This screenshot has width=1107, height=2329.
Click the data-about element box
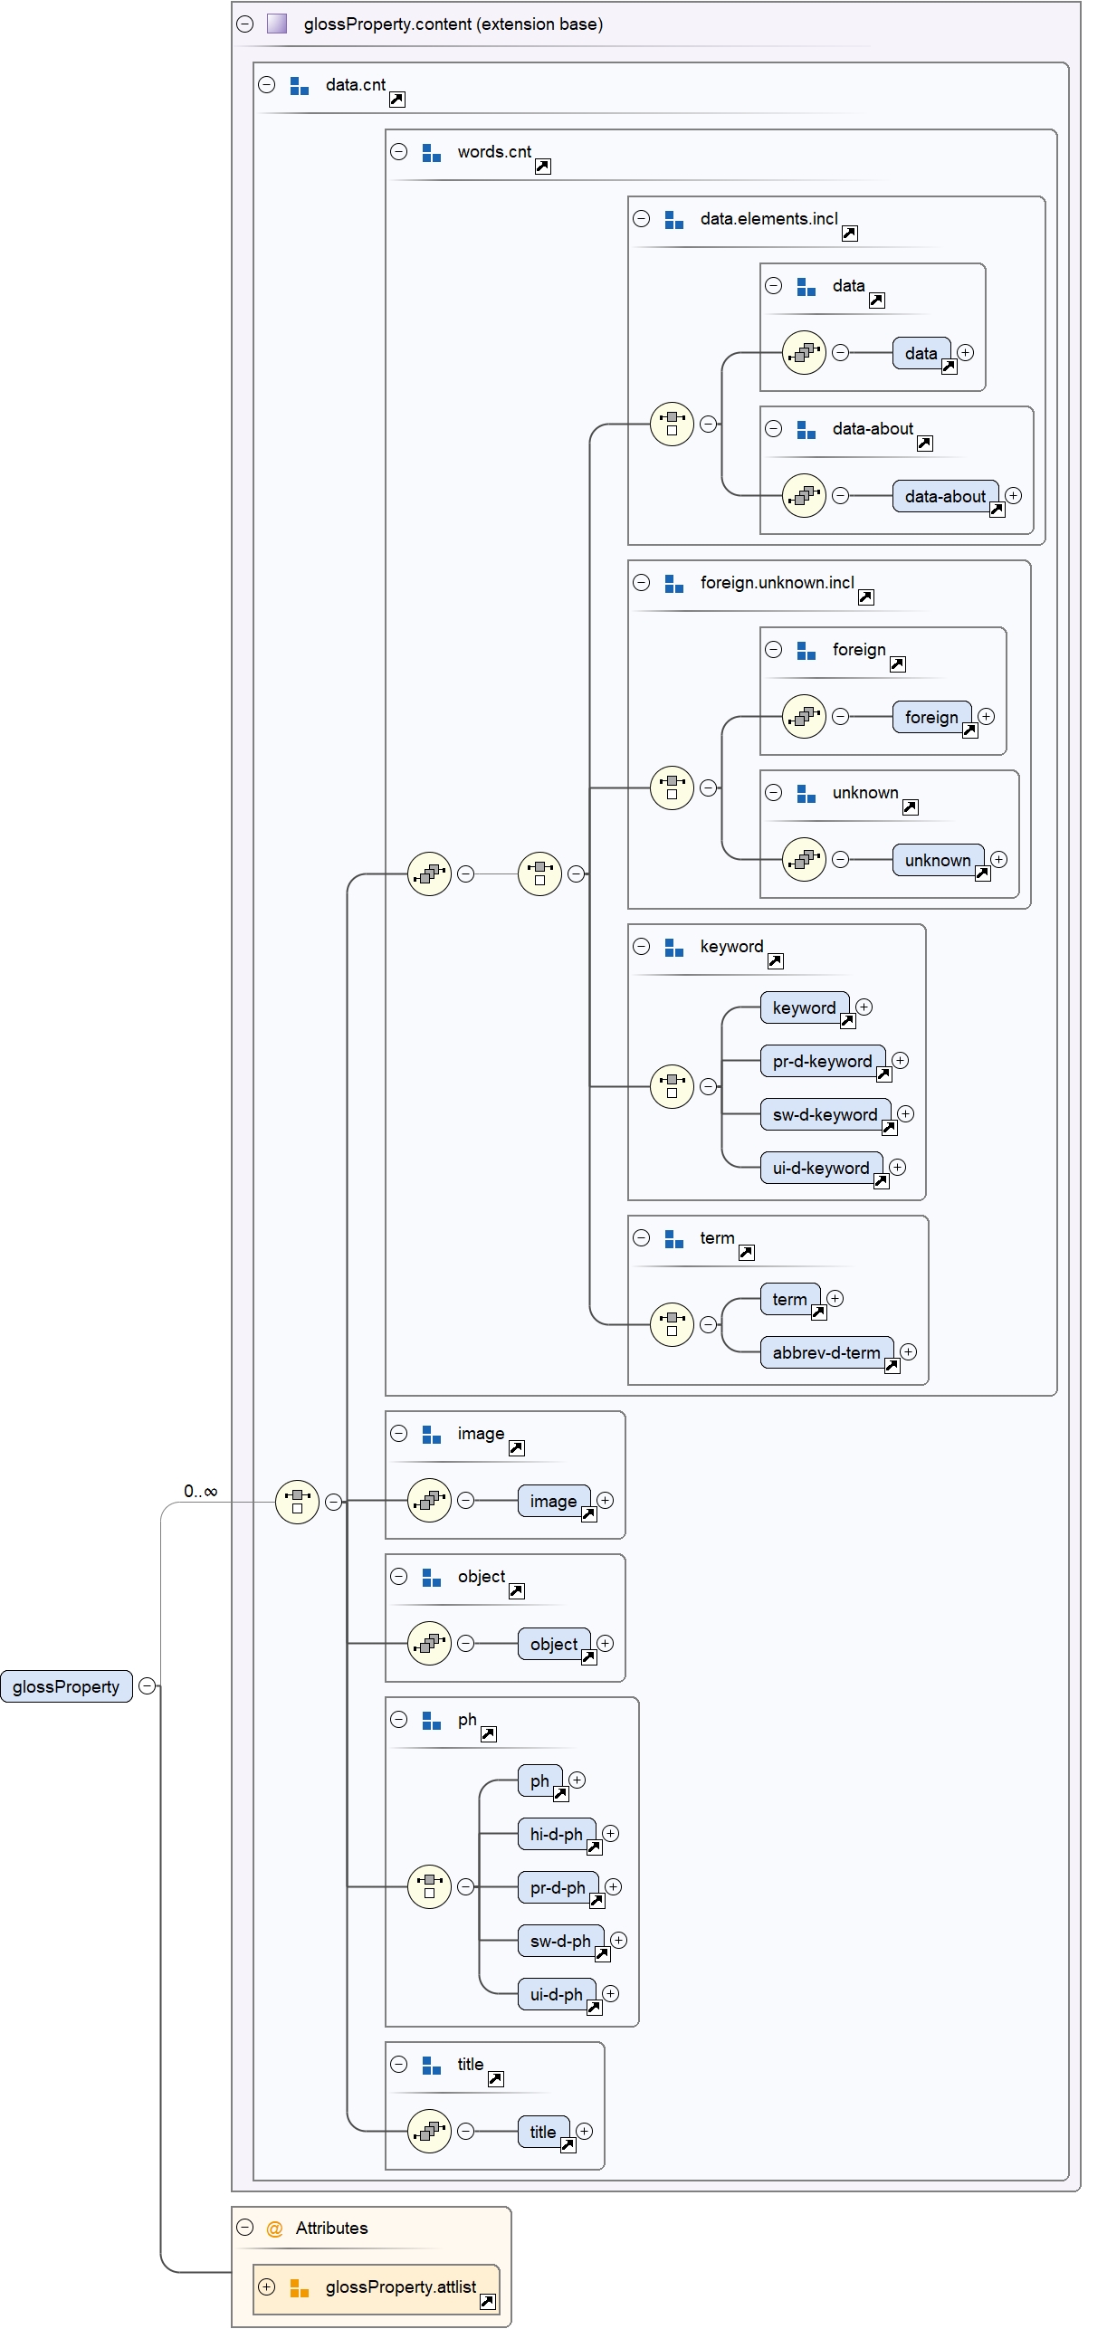944,496
